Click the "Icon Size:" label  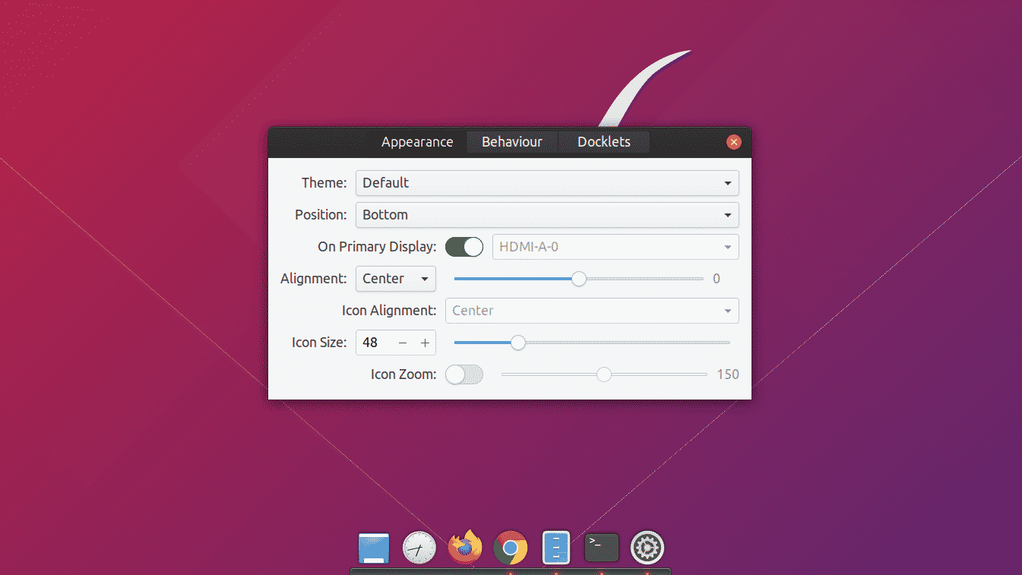point(319,343)
